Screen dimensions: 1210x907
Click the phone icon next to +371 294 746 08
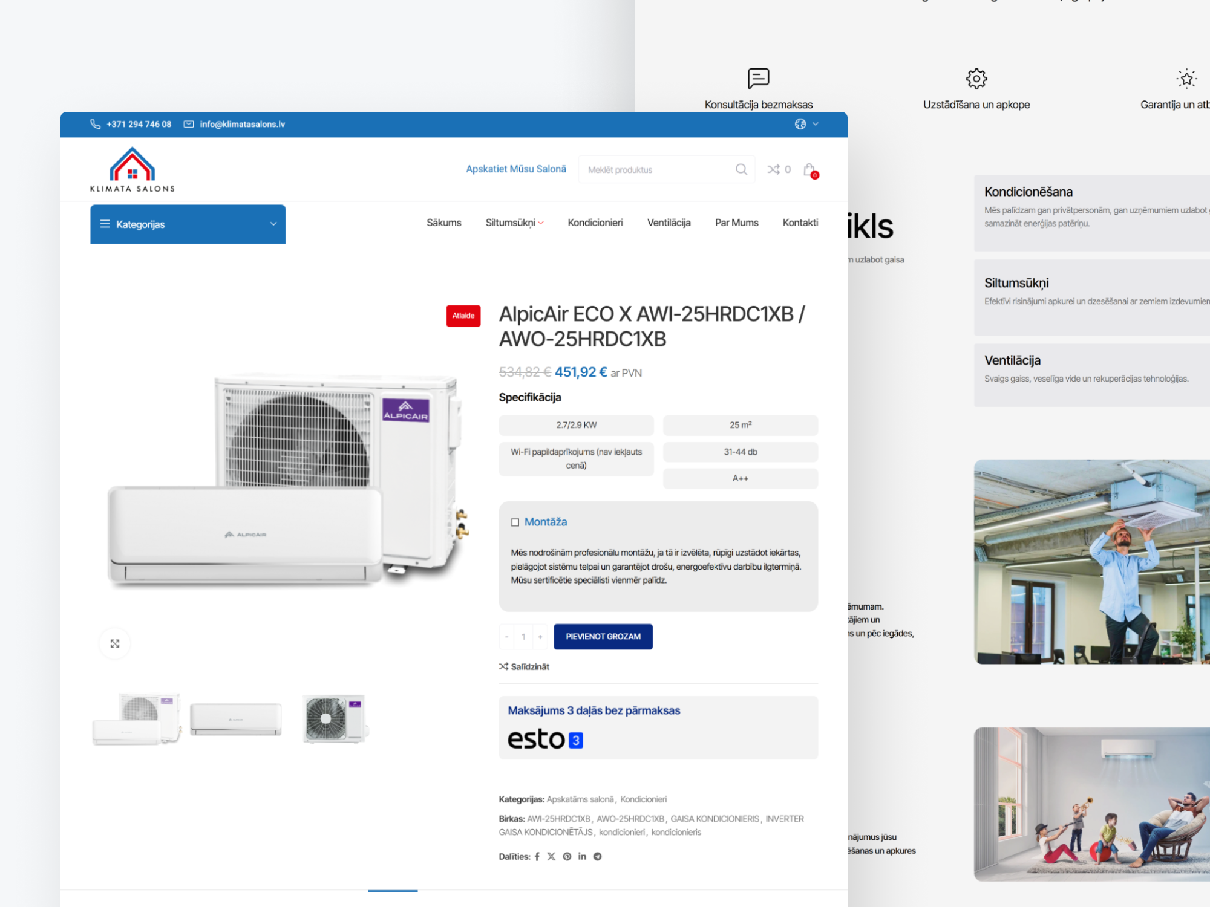pos(95,124)
